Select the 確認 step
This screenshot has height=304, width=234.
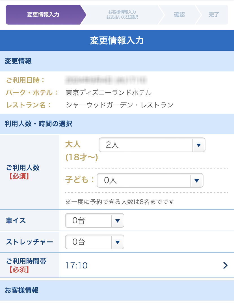pyautogui.click(x=179, y=15)
